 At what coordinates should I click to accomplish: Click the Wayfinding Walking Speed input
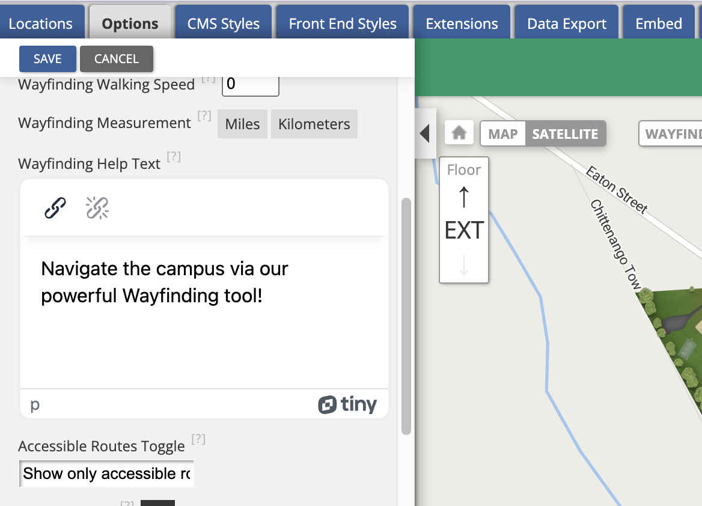pos(250,84)
